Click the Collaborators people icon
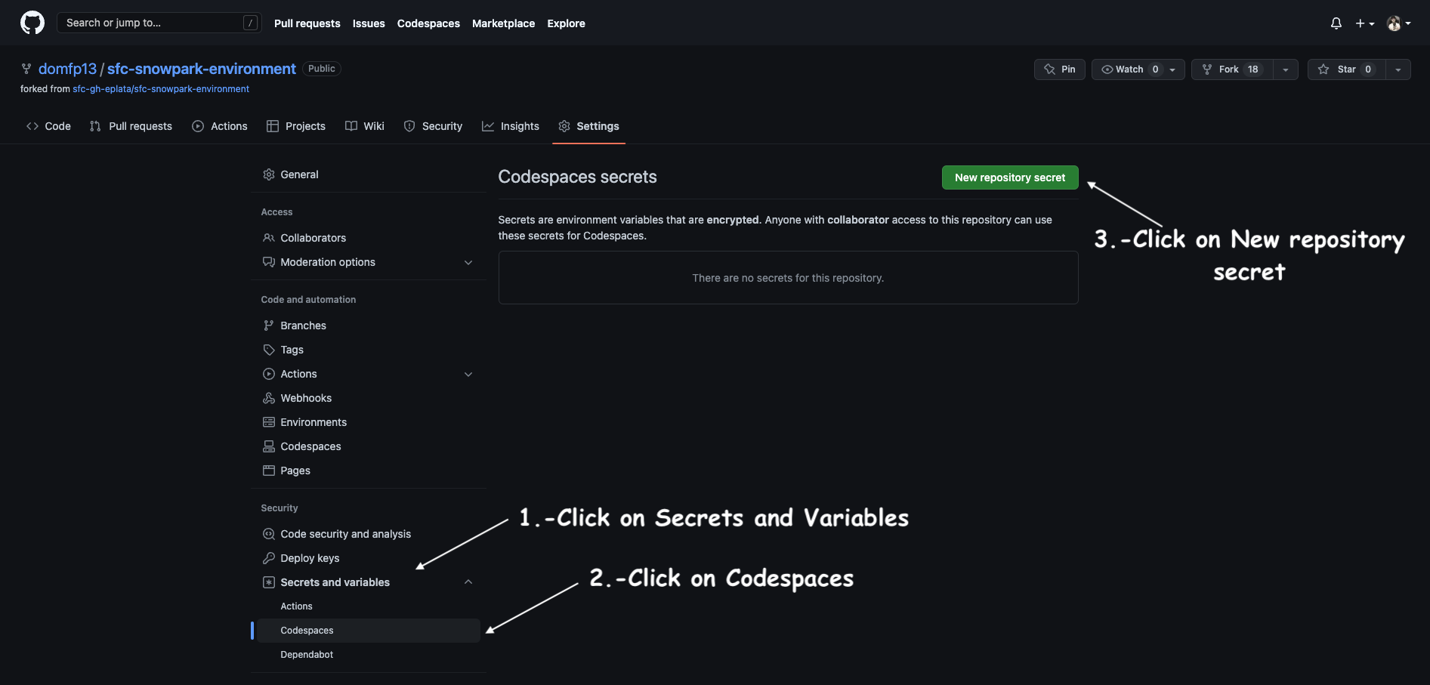This screenshot has width=1430, height=685. (269, 238)
